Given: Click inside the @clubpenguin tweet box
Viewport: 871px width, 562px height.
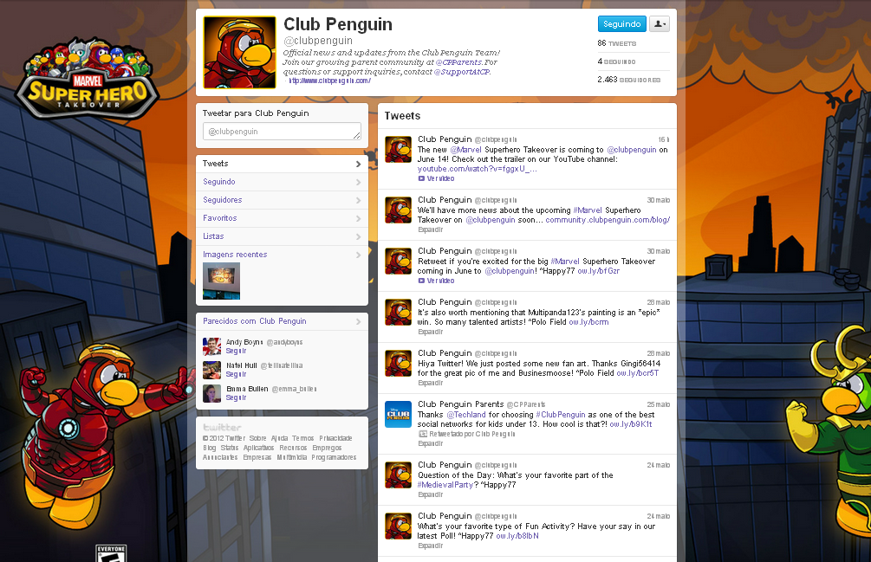Looking at the screenshot, I should 283,132.
